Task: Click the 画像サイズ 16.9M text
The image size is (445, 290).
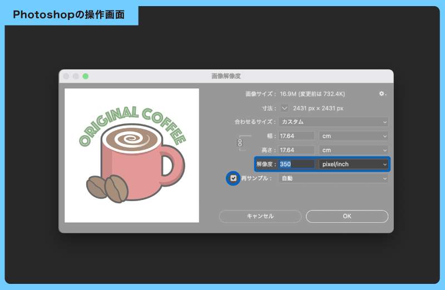Action: point(295,94)
